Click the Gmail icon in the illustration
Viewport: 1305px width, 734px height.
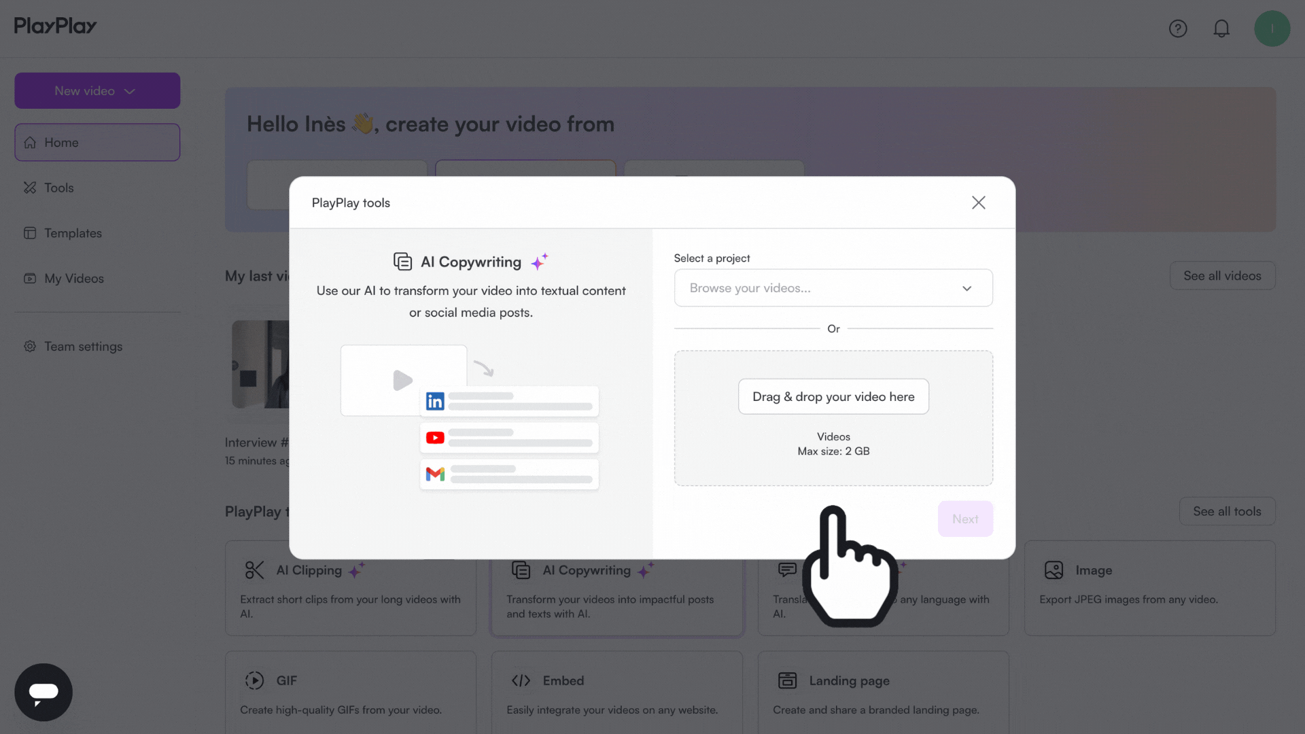pyautogui.click(x=435, y=474)
